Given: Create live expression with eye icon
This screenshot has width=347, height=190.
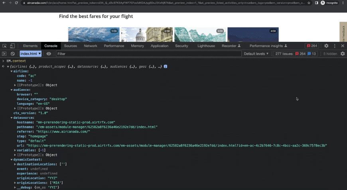Looking at the screenshot, I should pos(49,54).
